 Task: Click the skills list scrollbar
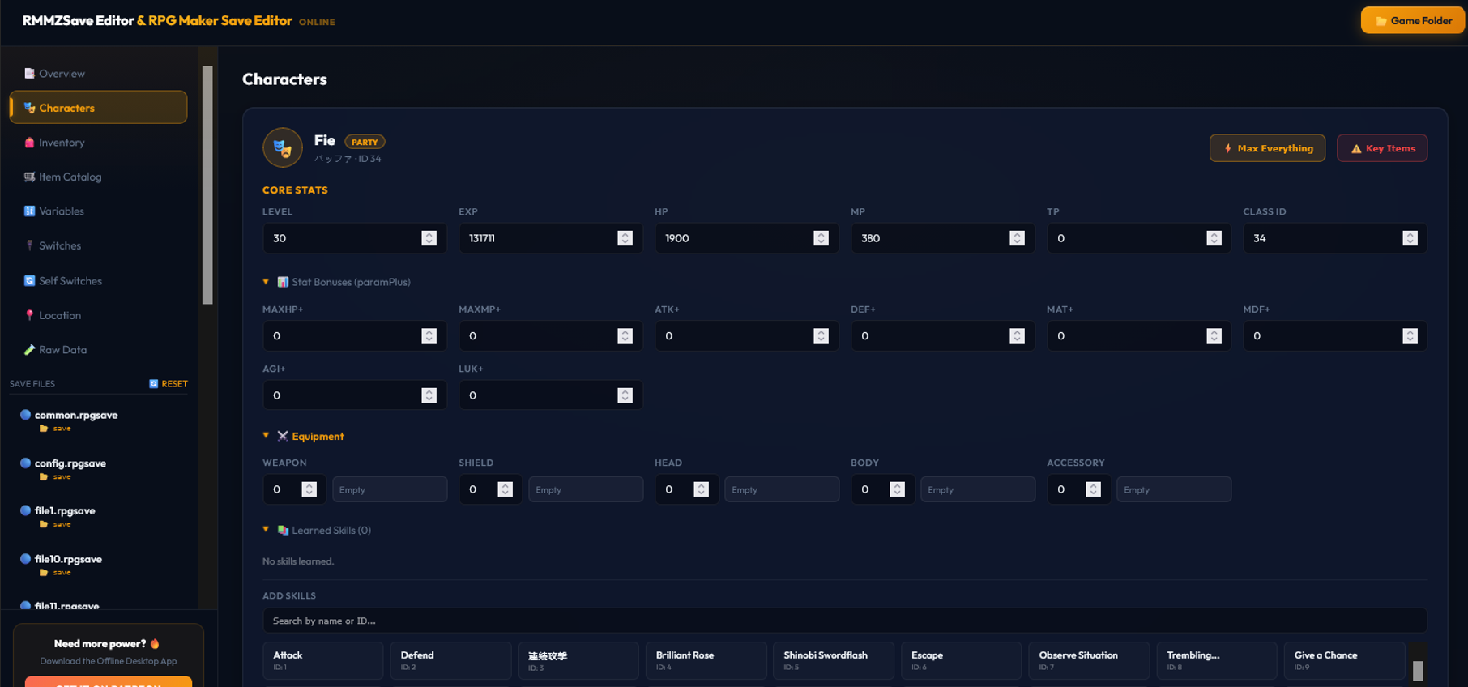[1418, 670]
